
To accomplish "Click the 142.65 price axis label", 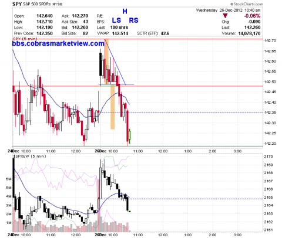I will pos(270,51).
